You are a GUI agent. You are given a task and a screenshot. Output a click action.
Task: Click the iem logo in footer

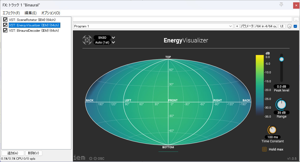pyautogui.click(x=80, y=158)
